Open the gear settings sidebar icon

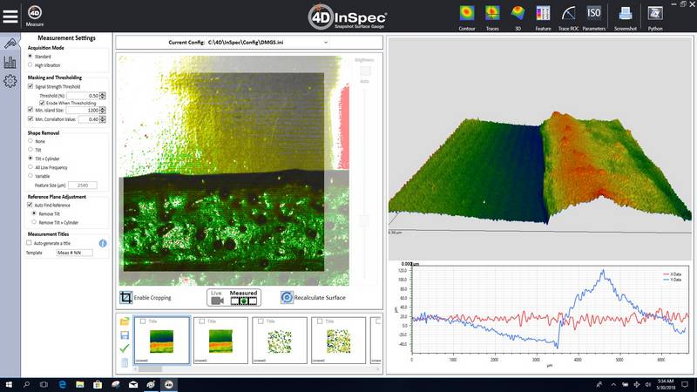click(10, 81)
